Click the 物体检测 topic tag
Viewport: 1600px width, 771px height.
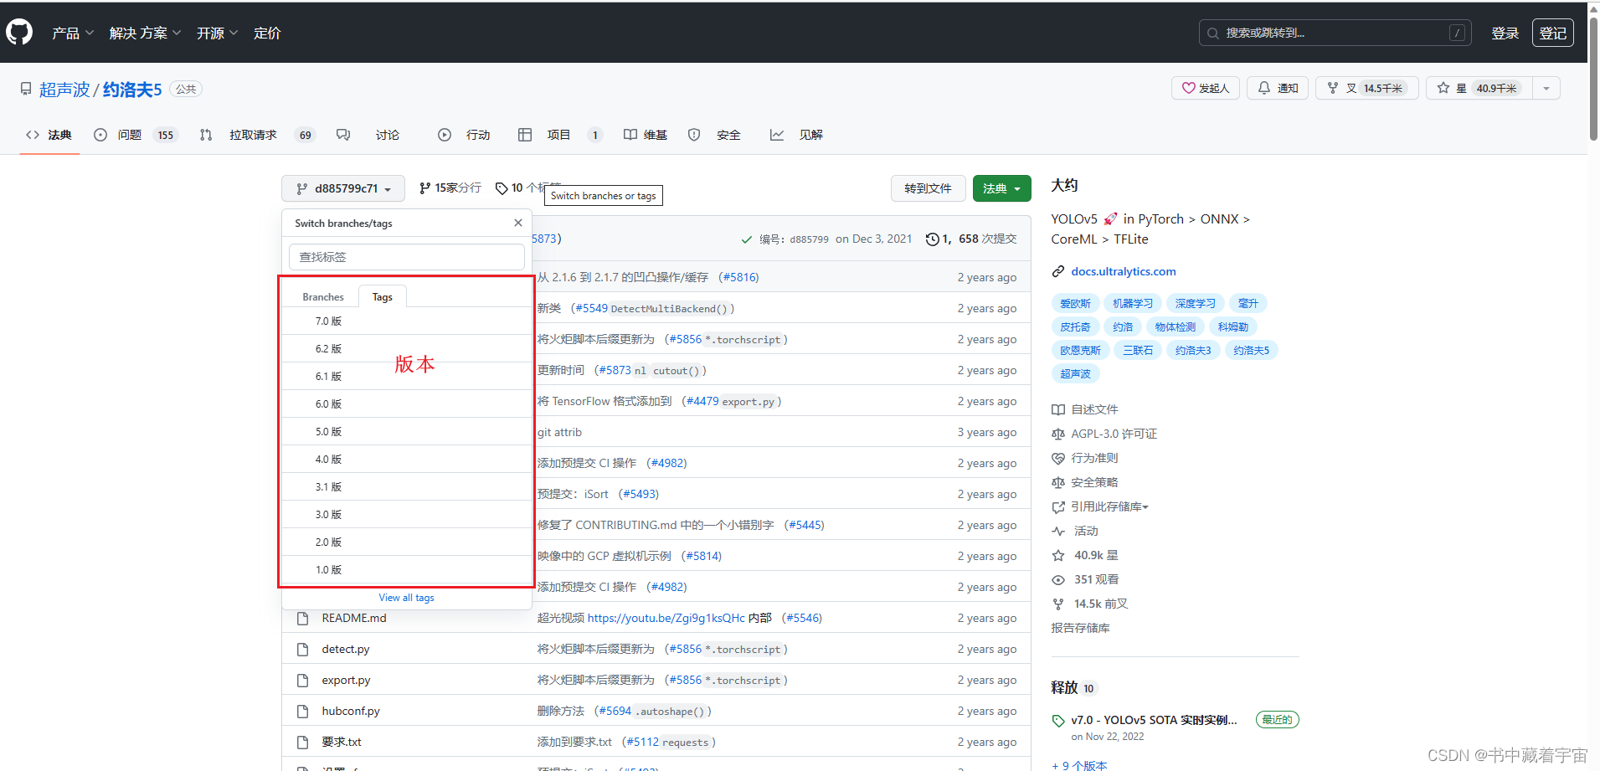point(1176,326)
